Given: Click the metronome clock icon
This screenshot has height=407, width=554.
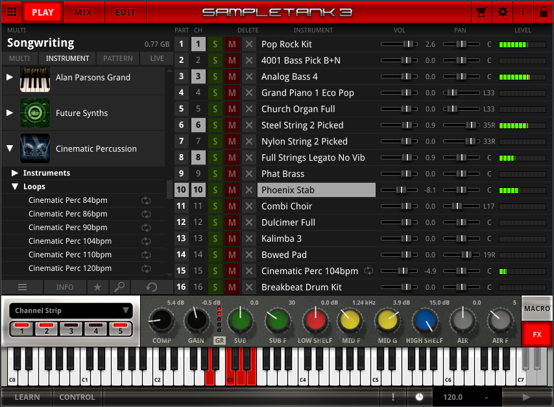Looking at the screenshot, I should point(419,397).
